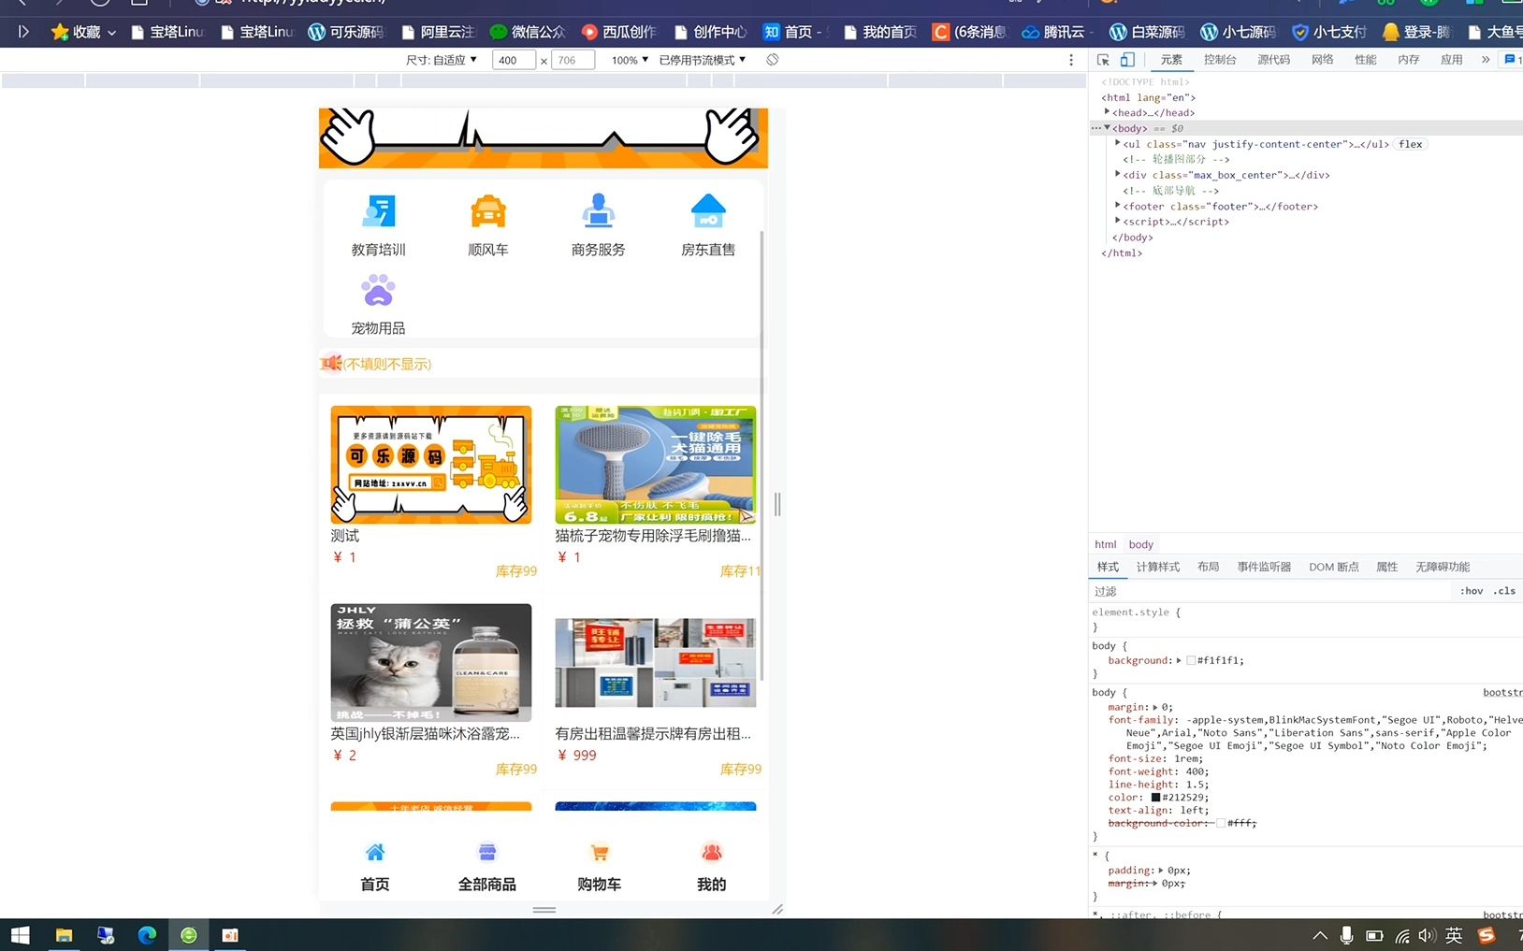Screen dimensions: 1523x951
Task: Open the cat comb product thumbnail
Action: click(x=656, y=465)
